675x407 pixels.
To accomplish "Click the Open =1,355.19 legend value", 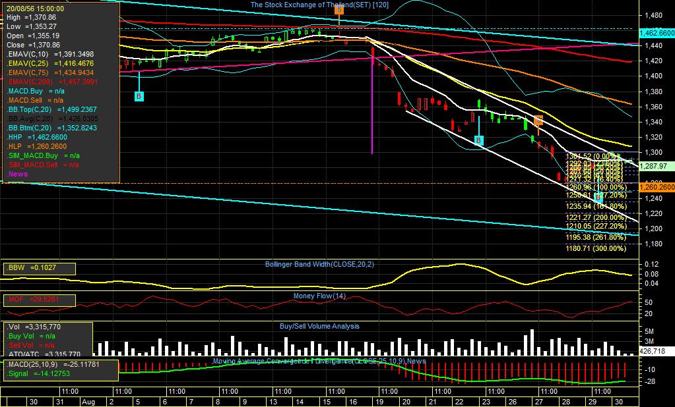I will point(33,36).
